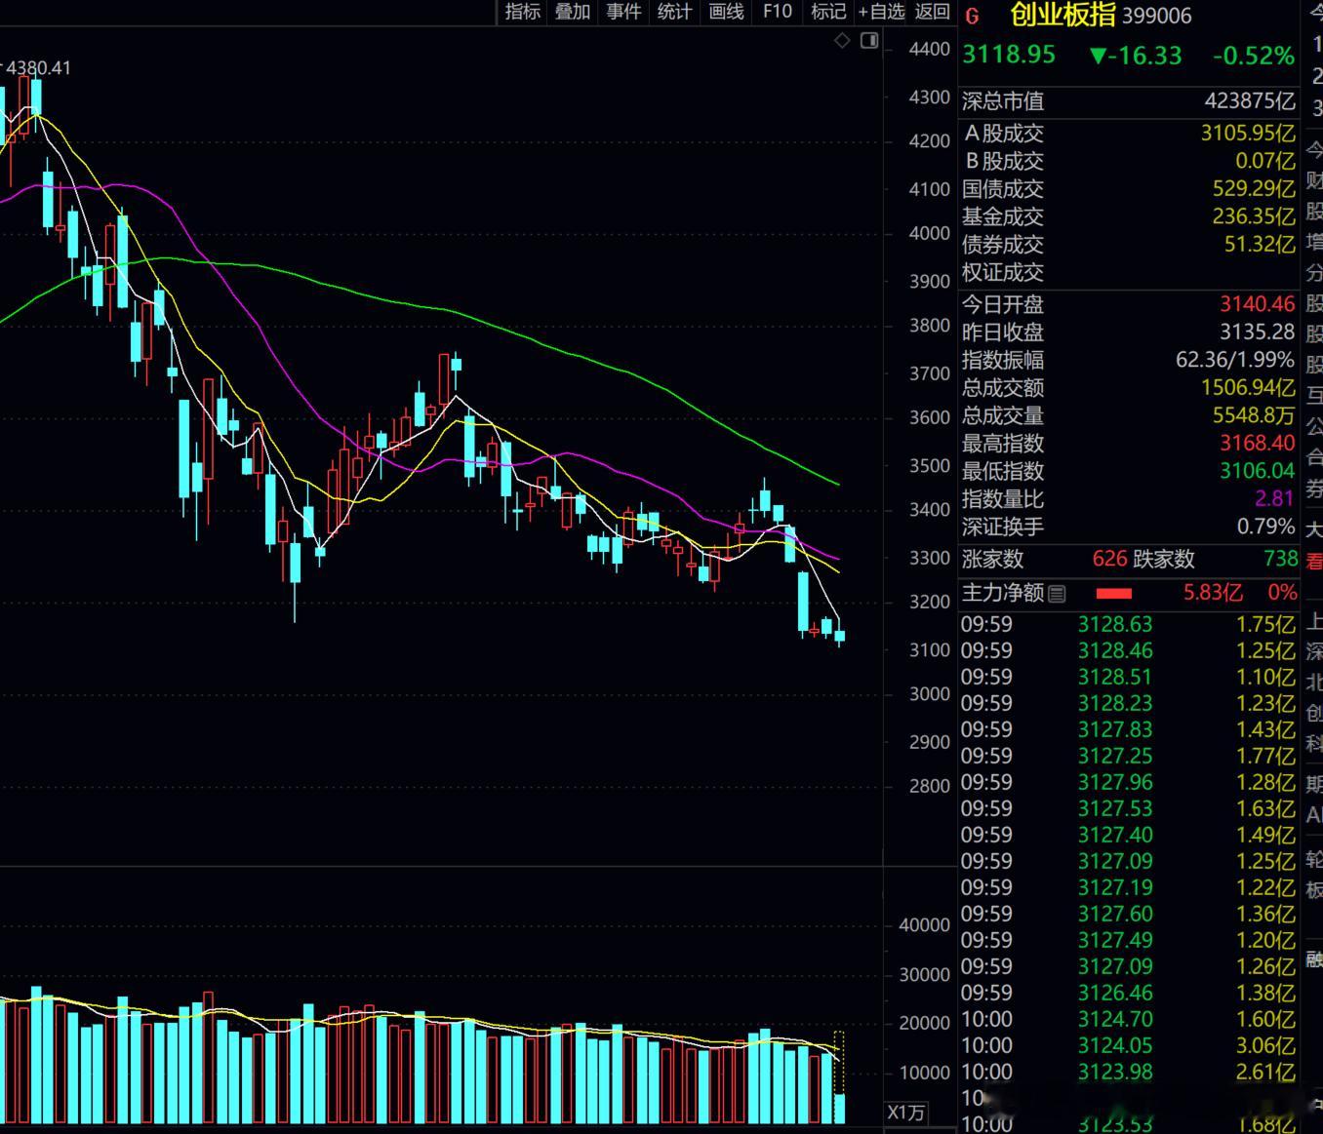
Task: Click the 4380.41 high price label
Action: [39, 68]
